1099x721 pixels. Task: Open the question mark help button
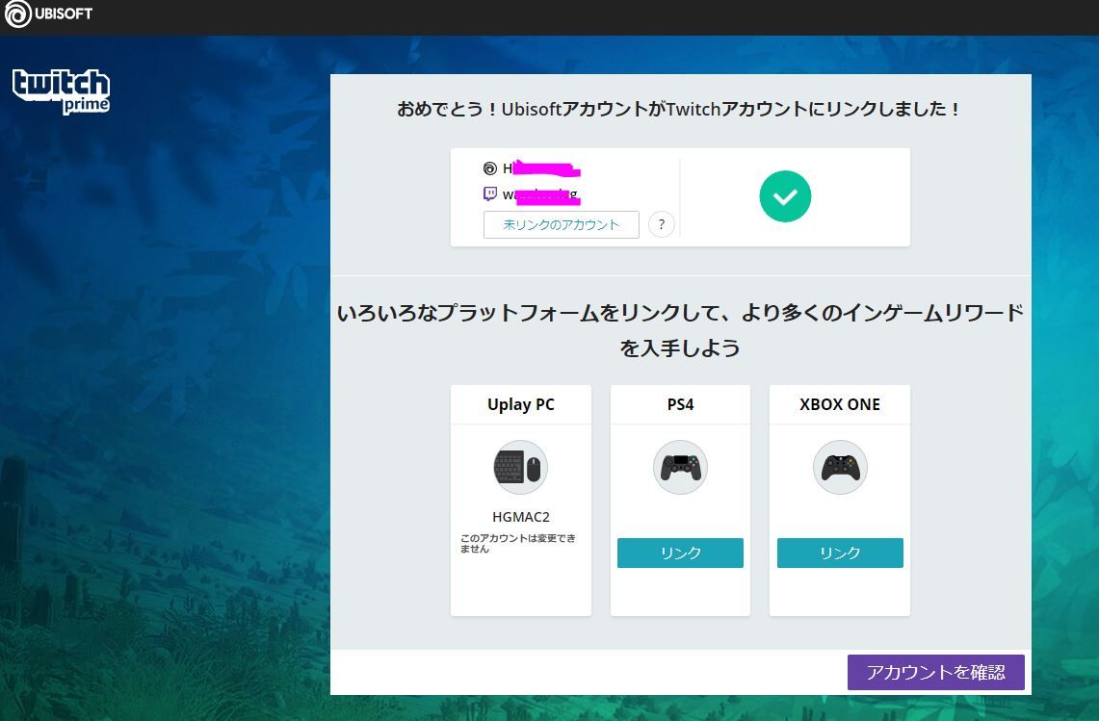pyautogui.click(x=661, y=225)
